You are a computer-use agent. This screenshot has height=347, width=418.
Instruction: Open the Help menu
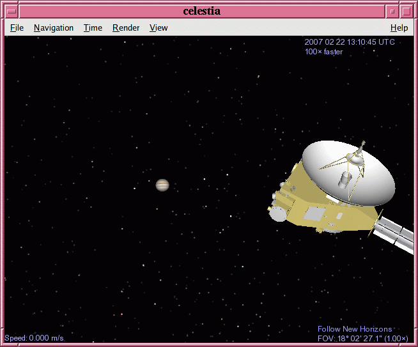(399, 28)
